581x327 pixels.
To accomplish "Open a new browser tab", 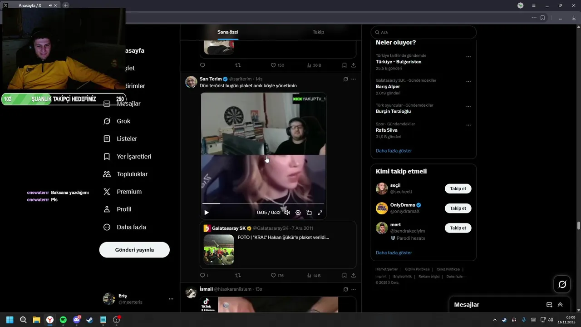I will (x=66, y=5).
